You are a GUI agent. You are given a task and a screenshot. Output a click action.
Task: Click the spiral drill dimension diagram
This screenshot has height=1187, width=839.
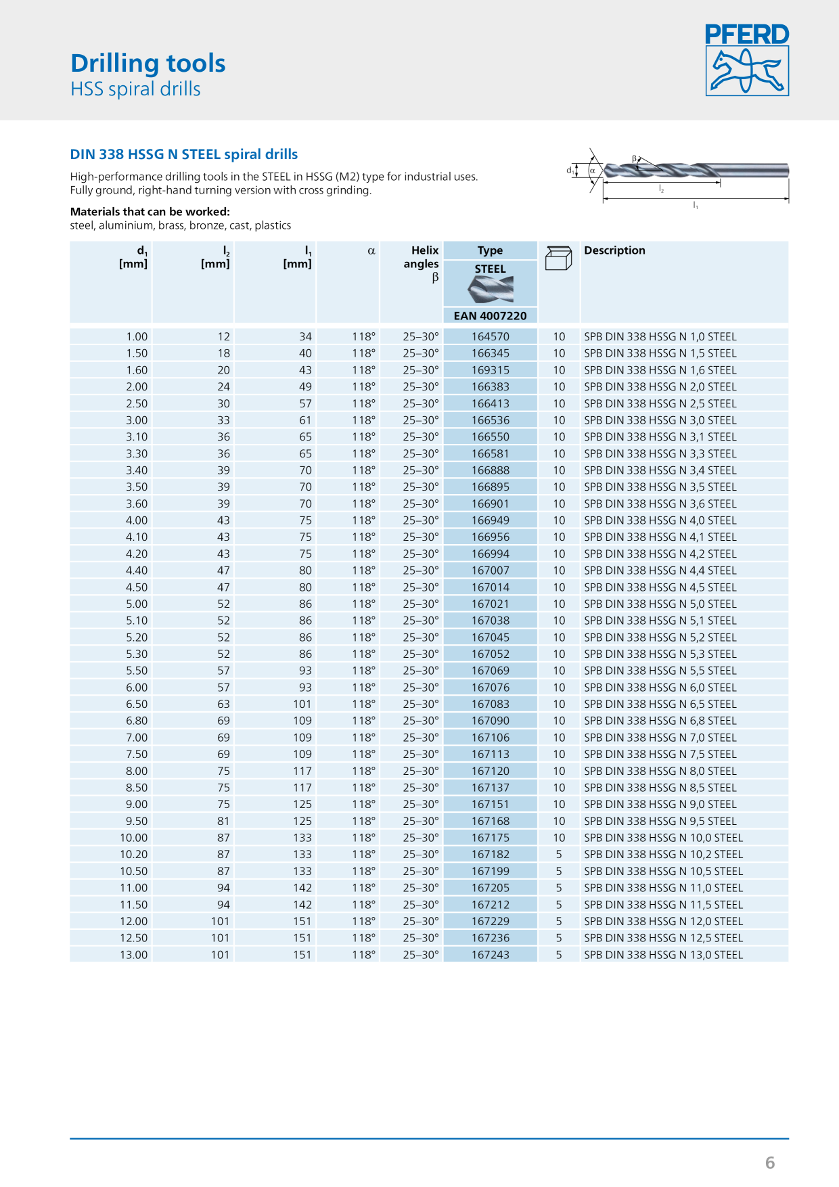[678, 178]
